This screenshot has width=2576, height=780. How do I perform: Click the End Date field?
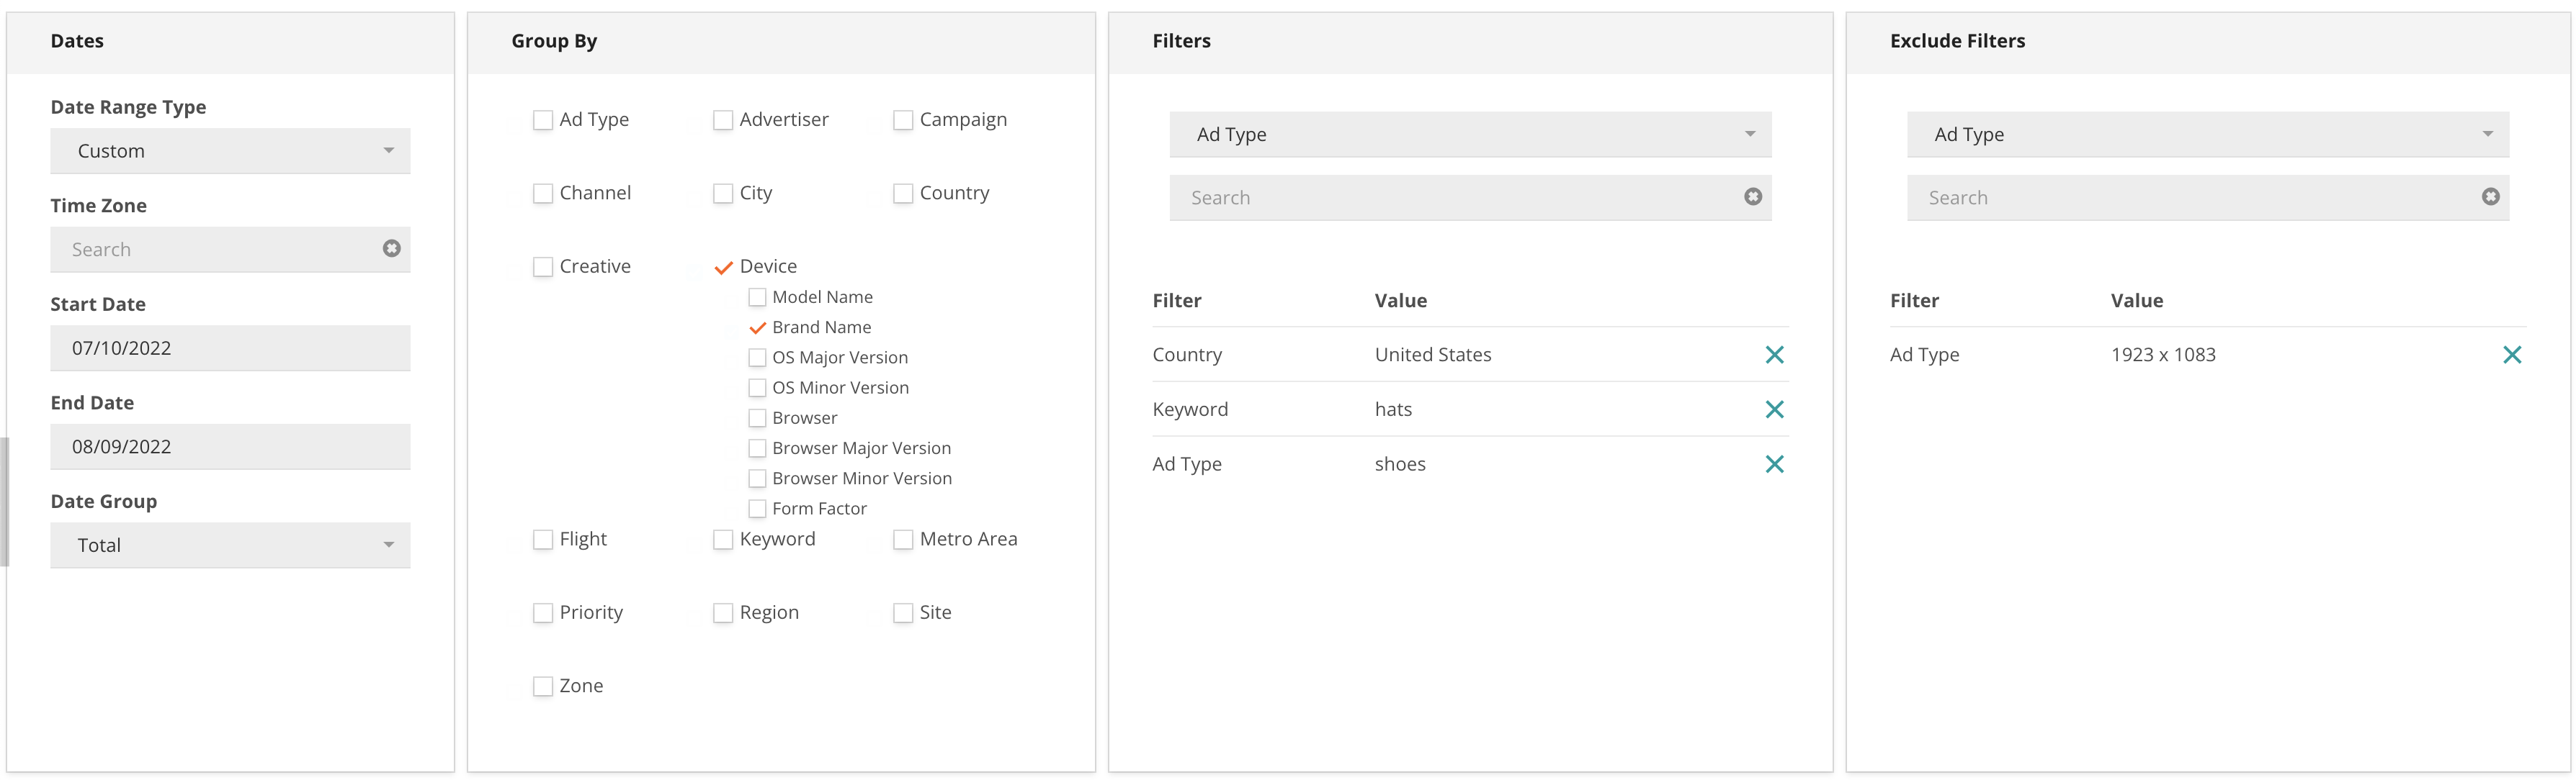(230, 446)
